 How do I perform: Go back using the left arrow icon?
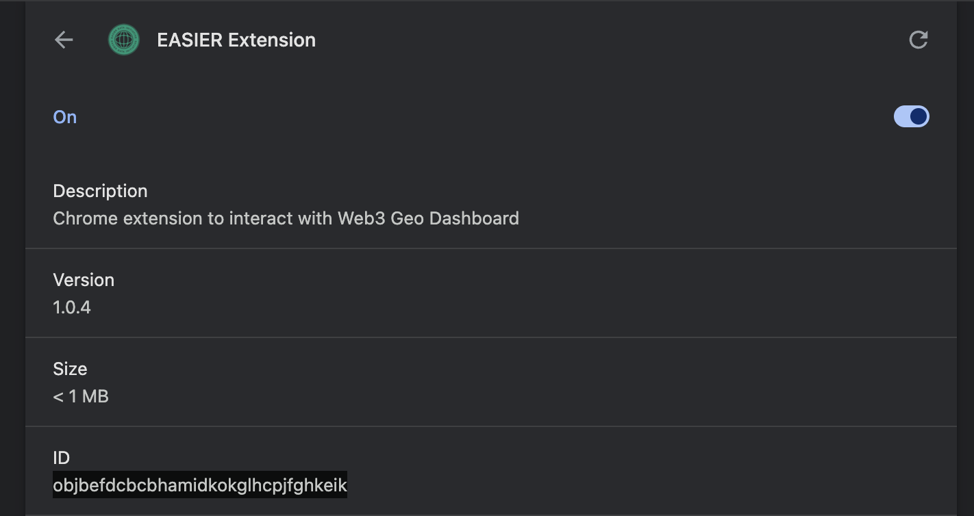pyautogui.click(x=64, y=40)
